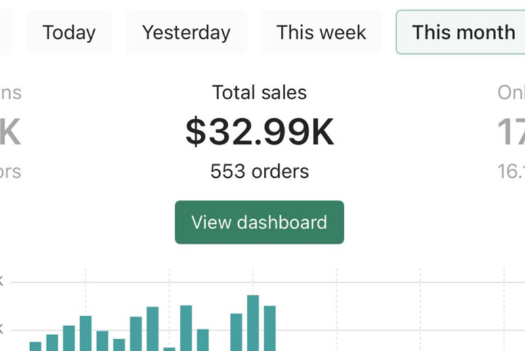Click the $32.99K sales figure
Image resolution: width=525 pixels, height=351 pixels.
(x=259, y=132)
